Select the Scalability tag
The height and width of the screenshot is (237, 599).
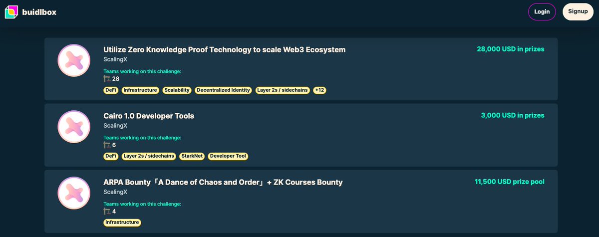click(x=177, y=90)
